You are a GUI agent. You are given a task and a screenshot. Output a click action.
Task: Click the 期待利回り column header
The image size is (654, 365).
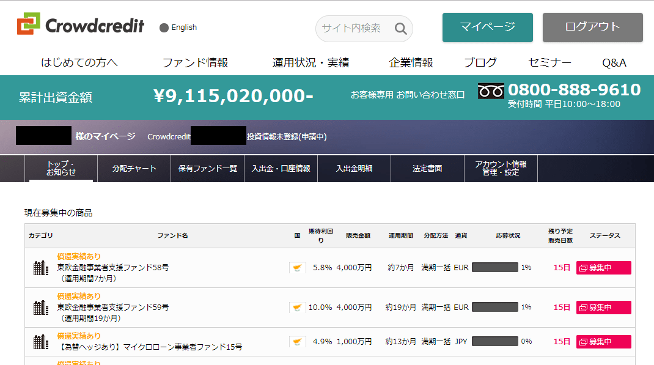coord(321,235)
